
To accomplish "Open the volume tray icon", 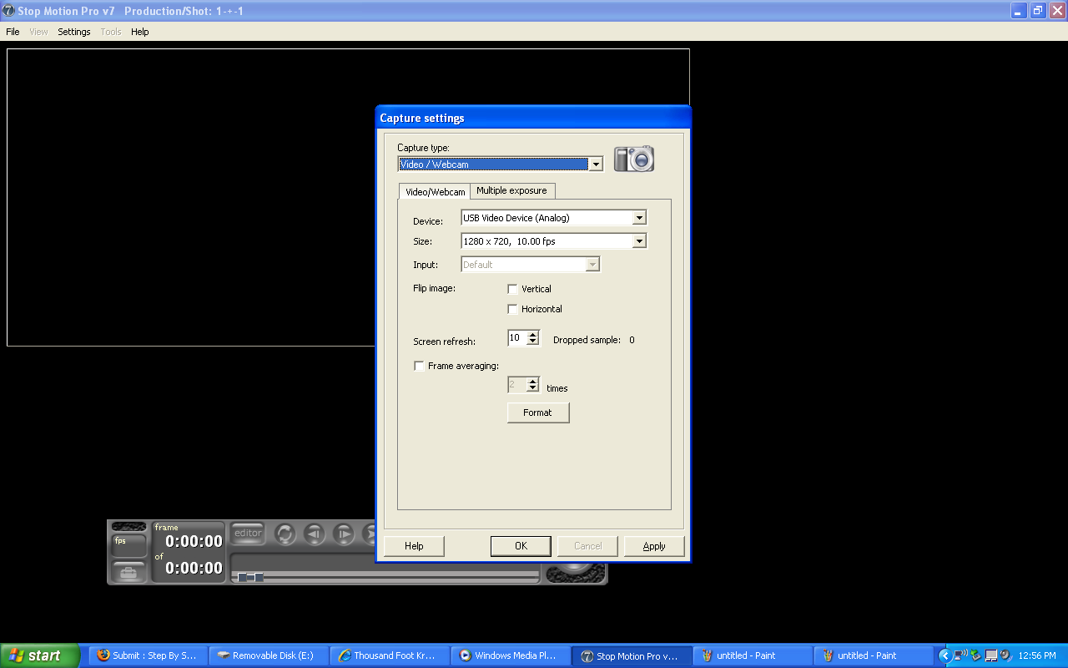I will tap(1005, 655).
